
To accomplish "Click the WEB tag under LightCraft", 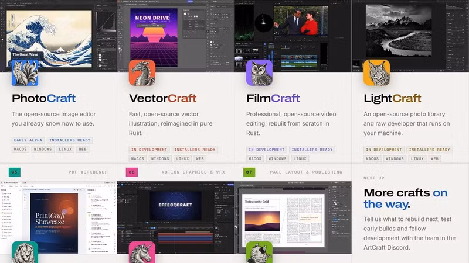I will (x=434, y=158).
